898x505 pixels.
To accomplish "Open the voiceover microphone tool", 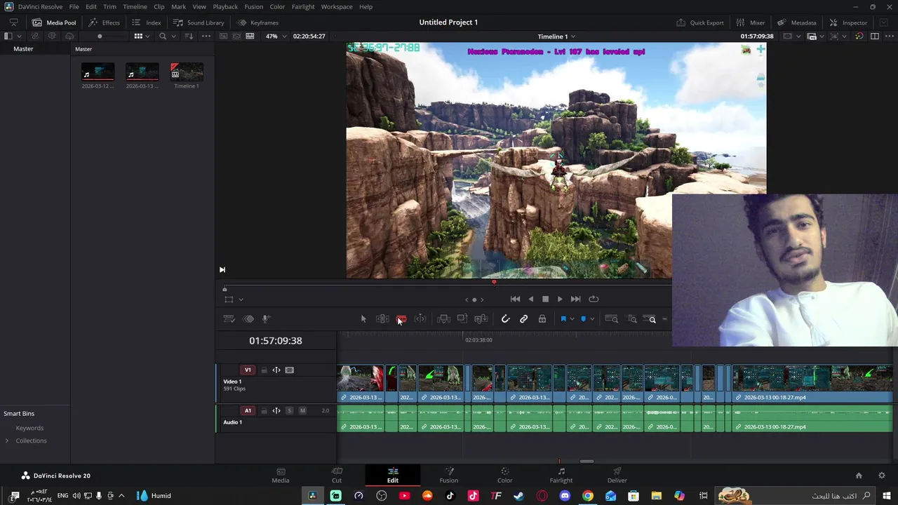I will pyautogui.click(x=266, y=319).
